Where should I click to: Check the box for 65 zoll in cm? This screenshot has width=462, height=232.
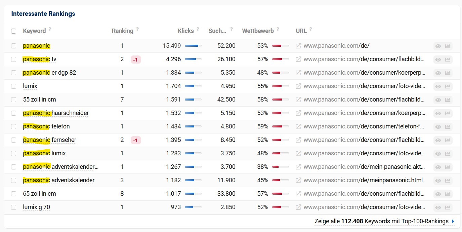[13, 194]
